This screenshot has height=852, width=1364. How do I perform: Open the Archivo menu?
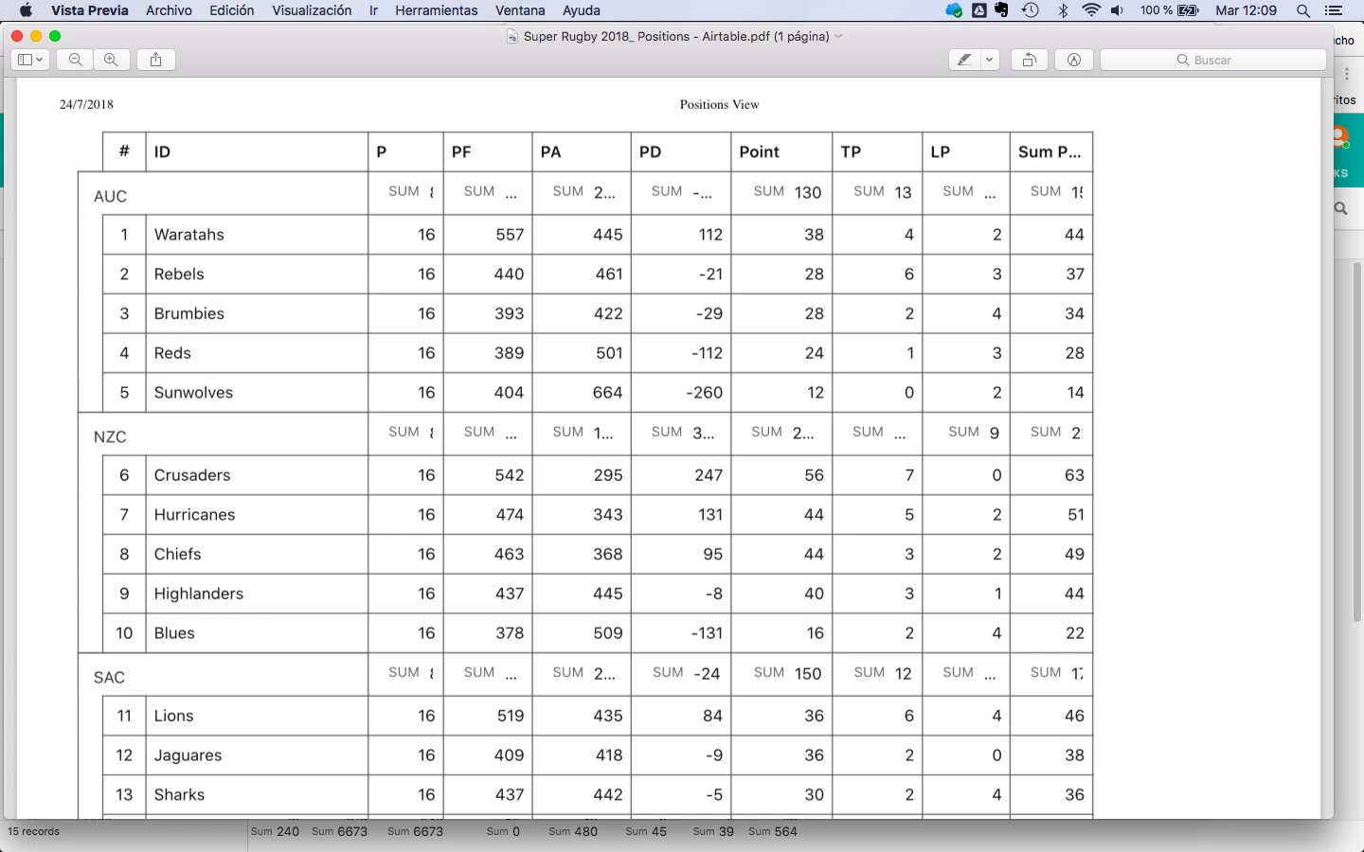pyautogui.click(x=169, y=10)
